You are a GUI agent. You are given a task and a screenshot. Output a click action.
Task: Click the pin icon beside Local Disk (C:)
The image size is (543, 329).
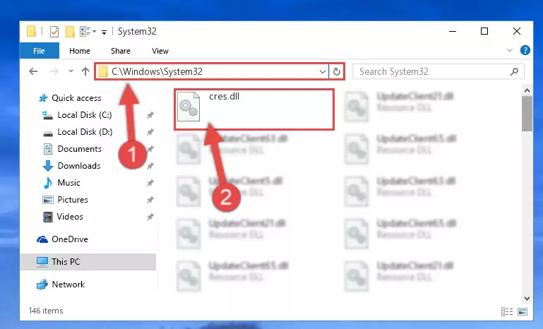(x=150, y=115)
